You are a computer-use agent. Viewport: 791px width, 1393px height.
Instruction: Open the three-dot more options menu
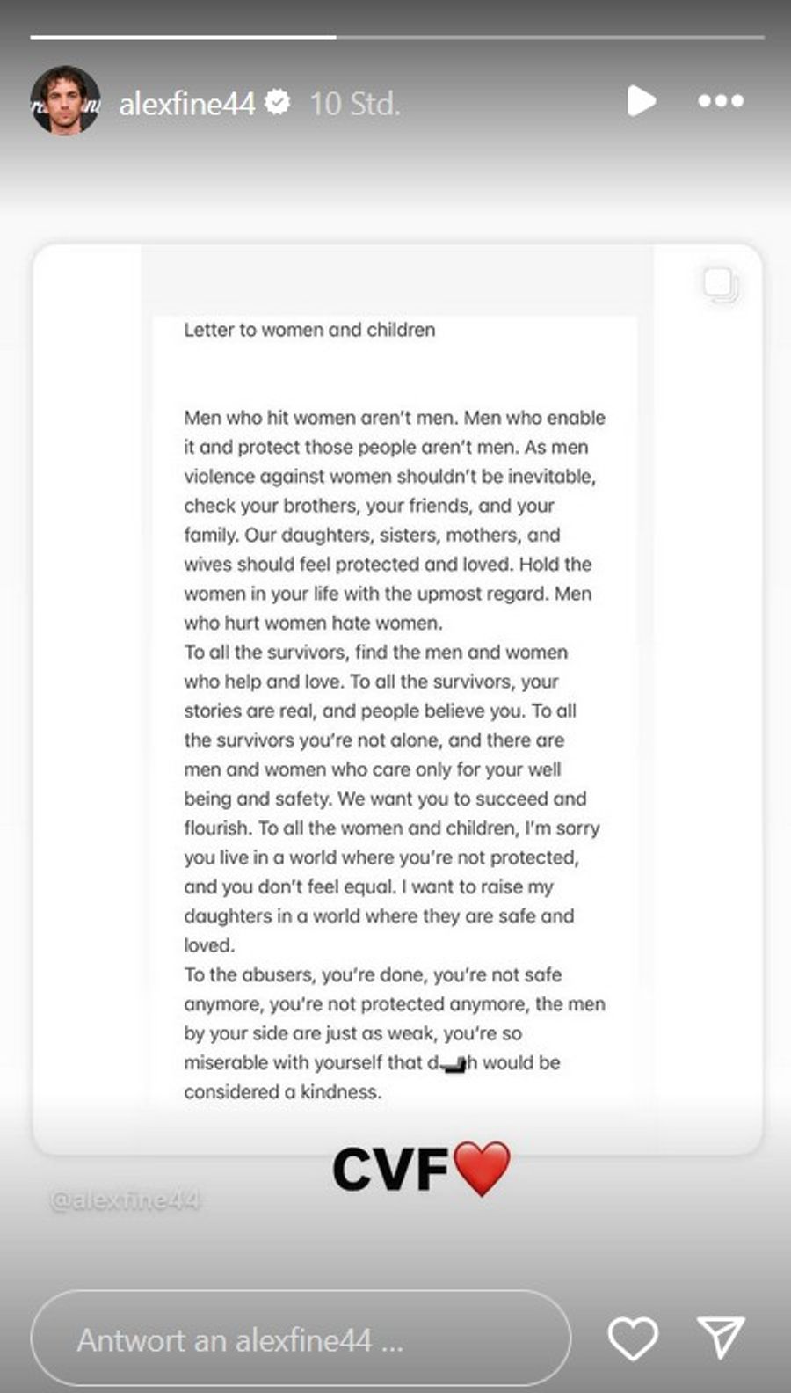point(721,102)
